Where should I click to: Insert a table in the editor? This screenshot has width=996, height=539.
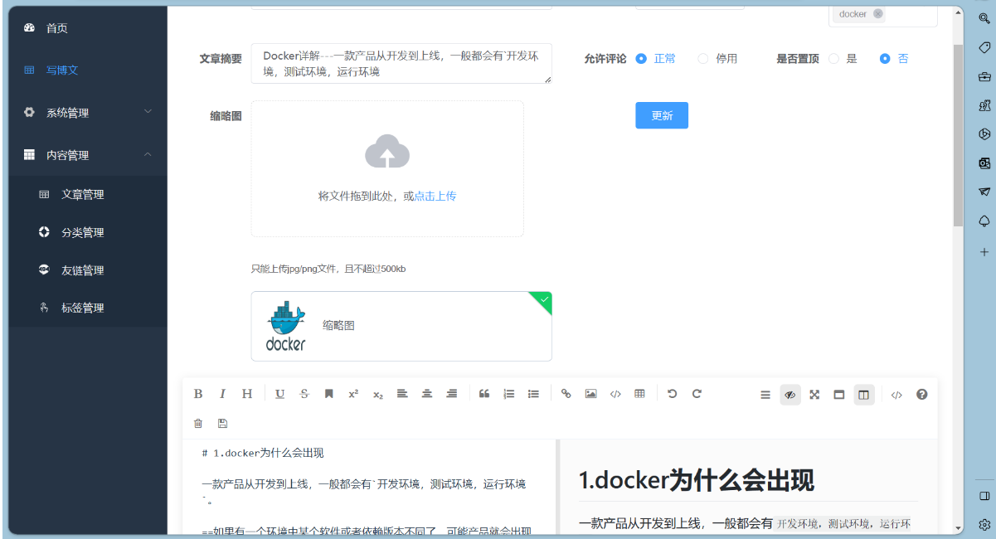[x=639, y=394]
